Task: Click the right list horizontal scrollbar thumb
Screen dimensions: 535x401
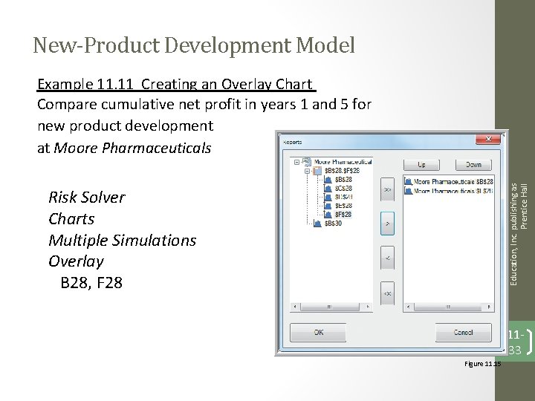Action: (448, 307)
